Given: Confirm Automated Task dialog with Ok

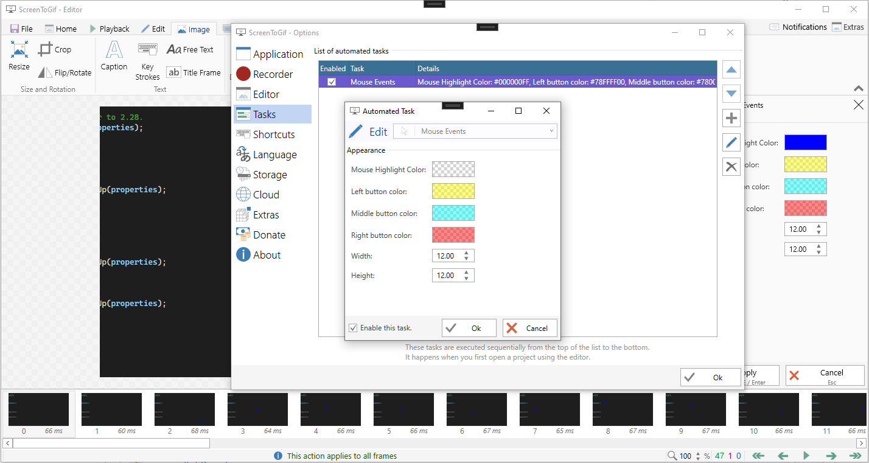Looking at the screenshot, I should point(469,328).
